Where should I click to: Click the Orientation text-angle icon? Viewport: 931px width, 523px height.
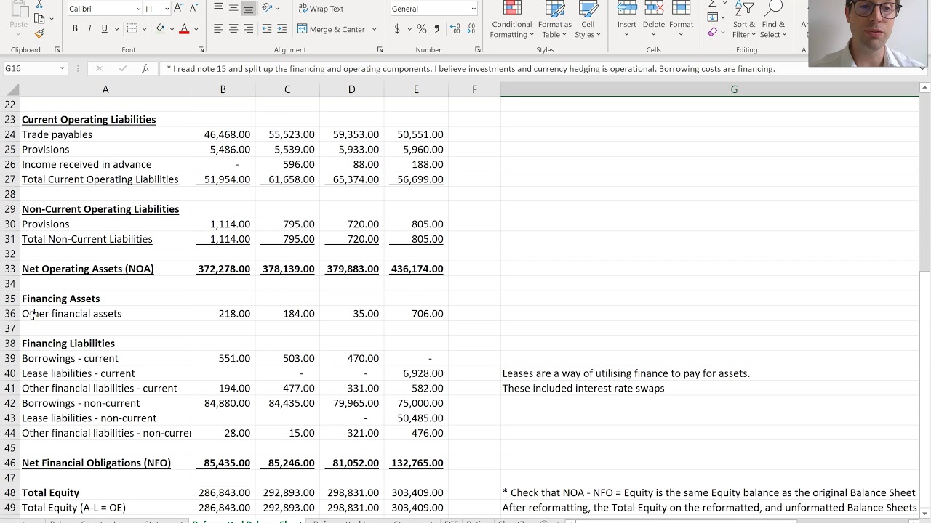tap(267, 8)
